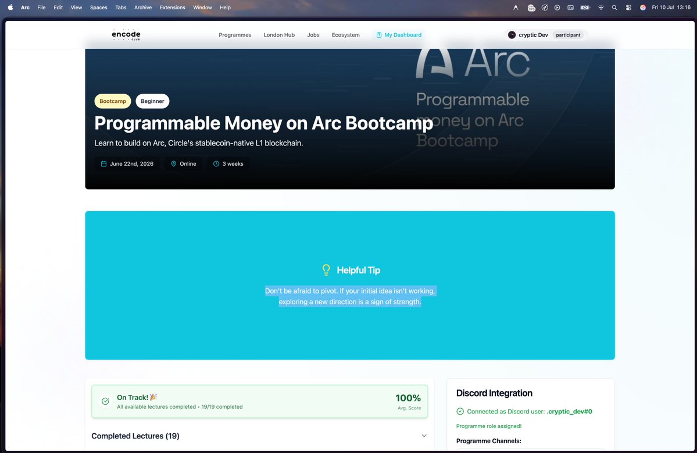Click the 100% average score
Image resolution: width=697 pixels, height=453 pixels.
(408, 398)
